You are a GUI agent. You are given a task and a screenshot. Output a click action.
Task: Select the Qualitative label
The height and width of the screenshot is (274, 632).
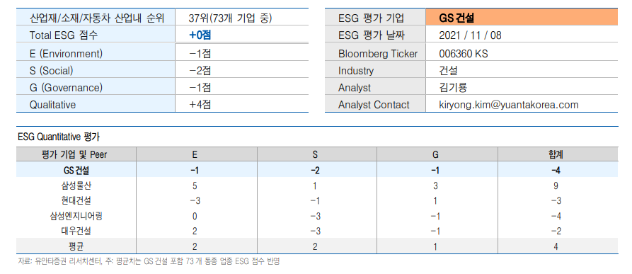pyautogui.click(x=52, y=105)
